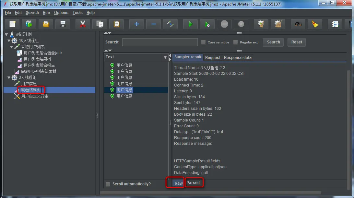The image size is (354, 198).
Task: Save the test plan with floppy icon
Action: (x=63, y=24)
